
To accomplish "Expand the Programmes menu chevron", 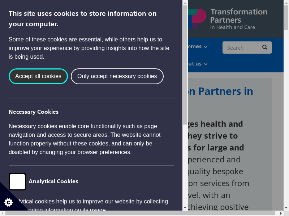I will pos(206,47).
